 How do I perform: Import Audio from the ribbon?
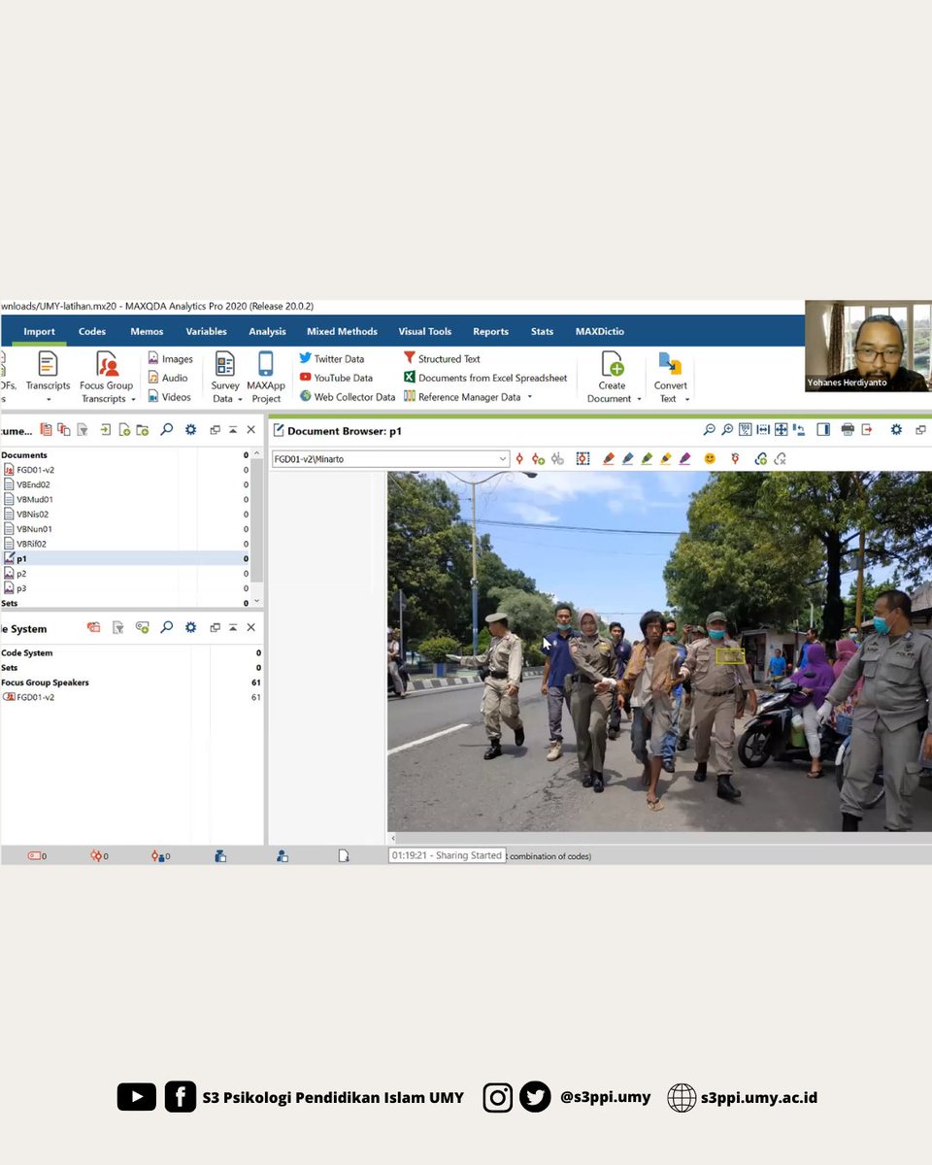click(x=168, y=378)
